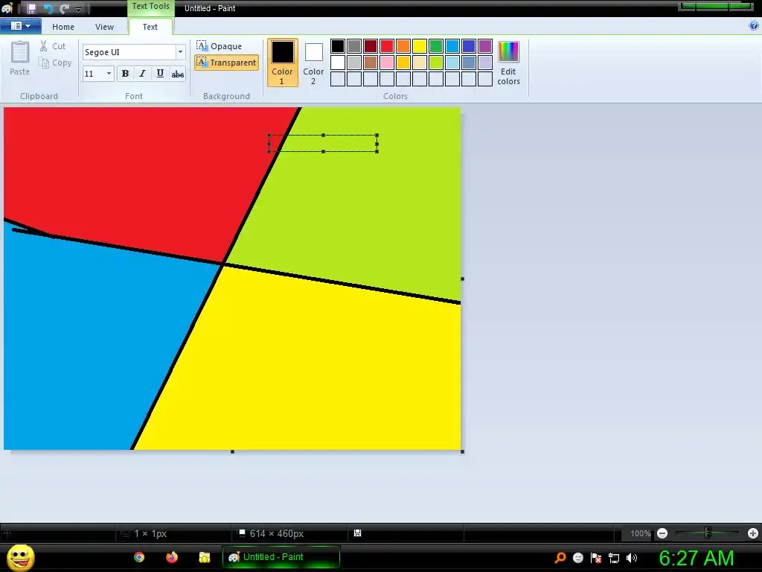The height and width of the screenshot is (572, 762).
Task: Click the Save icon in quick access toolbar
Action: point(31,8)
